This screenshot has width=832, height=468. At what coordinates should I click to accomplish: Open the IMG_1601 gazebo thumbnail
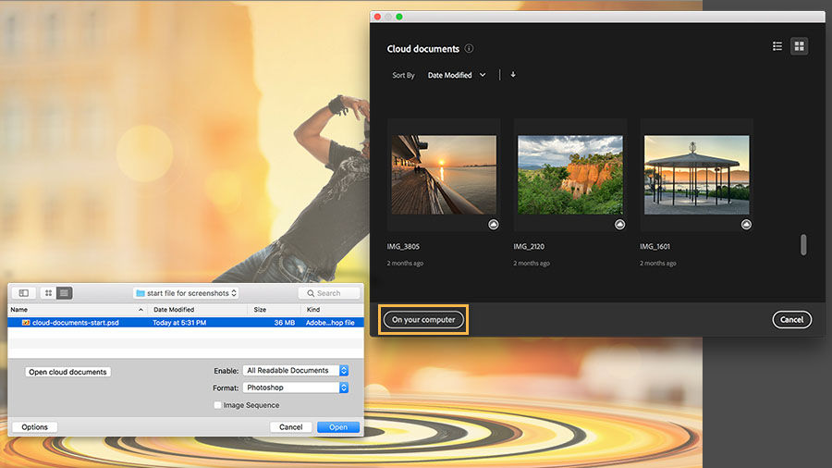click(x=697, y=175)
